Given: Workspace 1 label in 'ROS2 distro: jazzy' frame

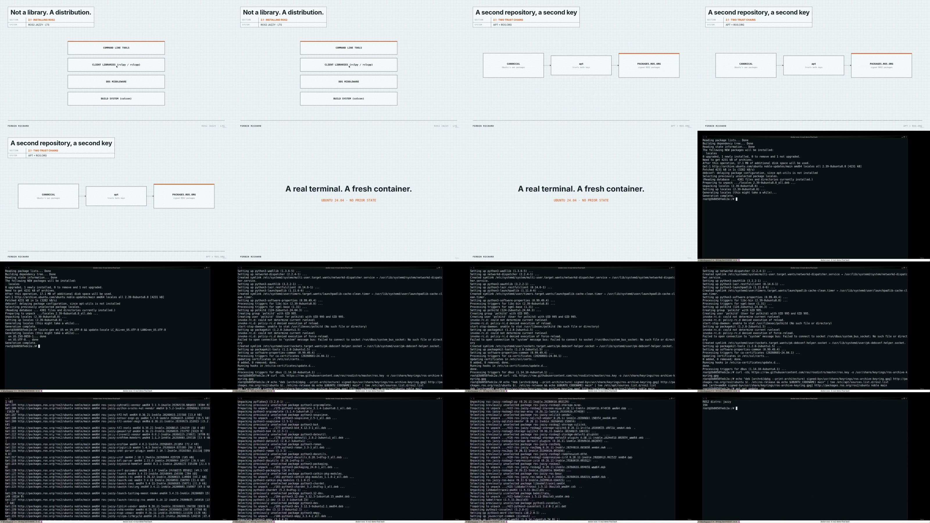Looking at the screenshot, I should [x=706, y=522].
